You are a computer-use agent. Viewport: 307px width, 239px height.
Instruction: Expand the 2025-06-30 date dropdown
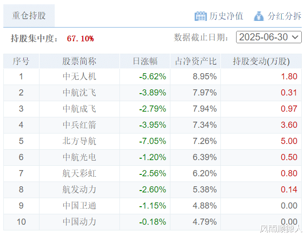point(269,37)
